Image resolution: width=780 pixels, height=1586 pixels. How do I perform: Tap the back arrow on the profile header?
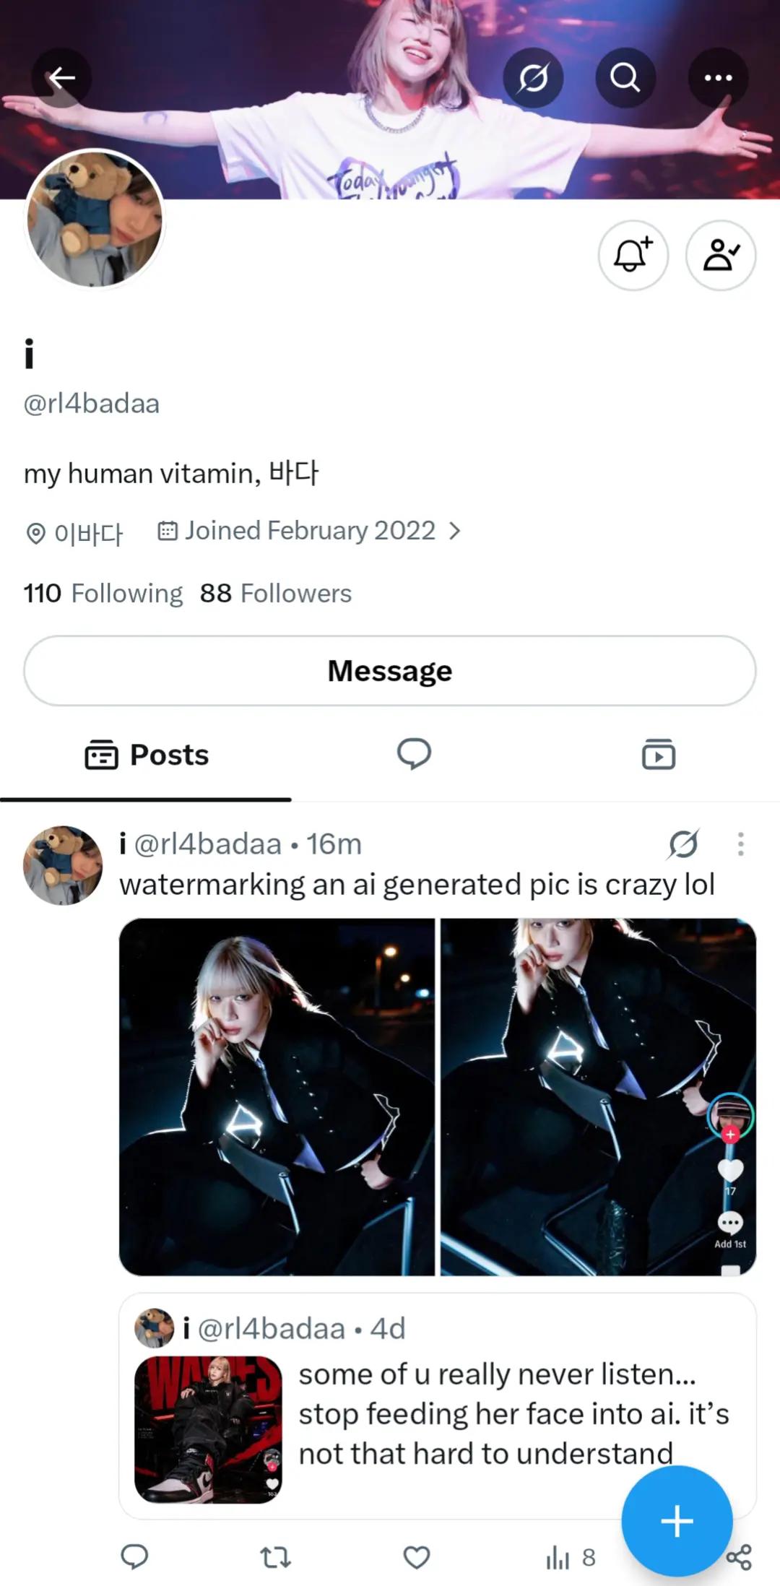pos(62,77)
